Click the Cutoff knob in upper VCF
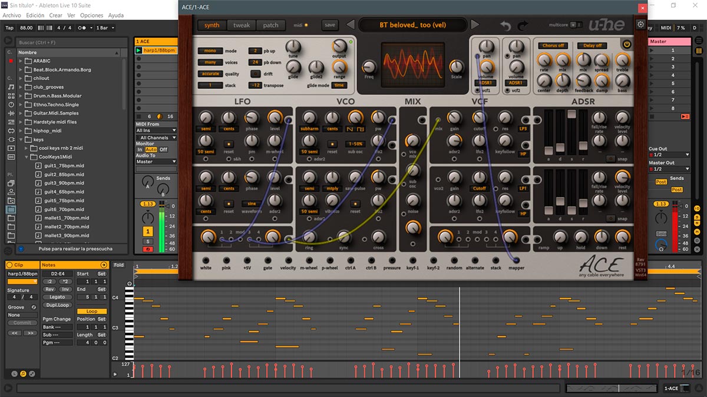 coord(479,117)
